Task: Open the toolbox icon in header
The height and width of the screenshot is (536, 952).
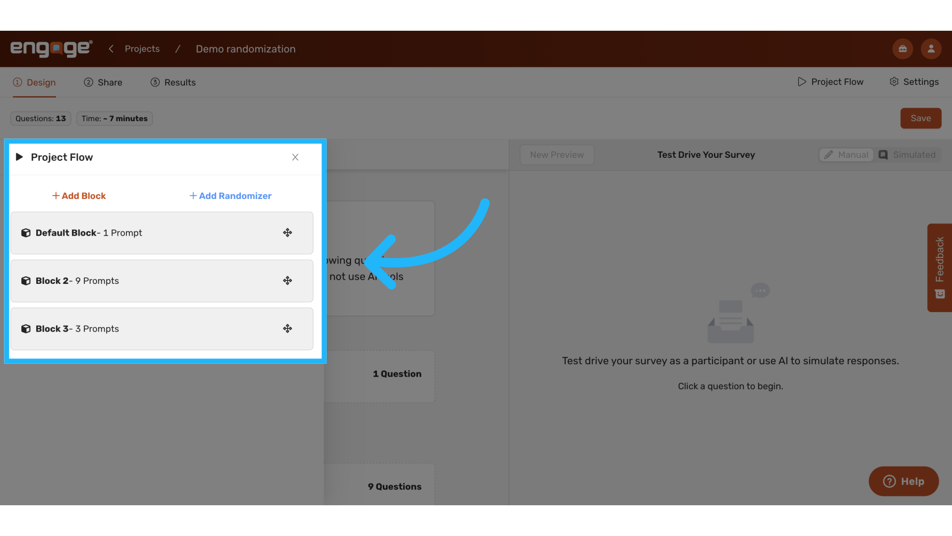Action: coord(902,49)
